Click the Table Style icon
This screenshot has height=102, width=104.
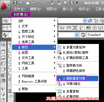point(83,35)
